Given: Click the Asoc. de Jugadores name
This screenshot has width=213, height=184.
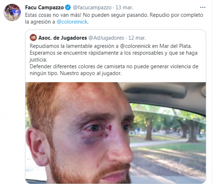Looking at the screenshot, I should coord(63,38).
